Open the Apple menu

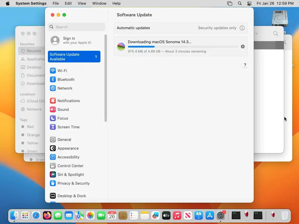(x=8, y=3)
